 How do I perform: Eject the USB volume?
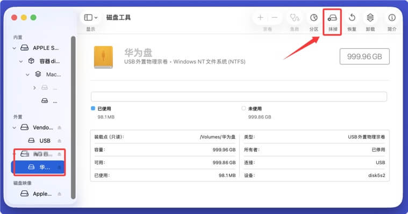pyautogui.click(x=59, y=141)
